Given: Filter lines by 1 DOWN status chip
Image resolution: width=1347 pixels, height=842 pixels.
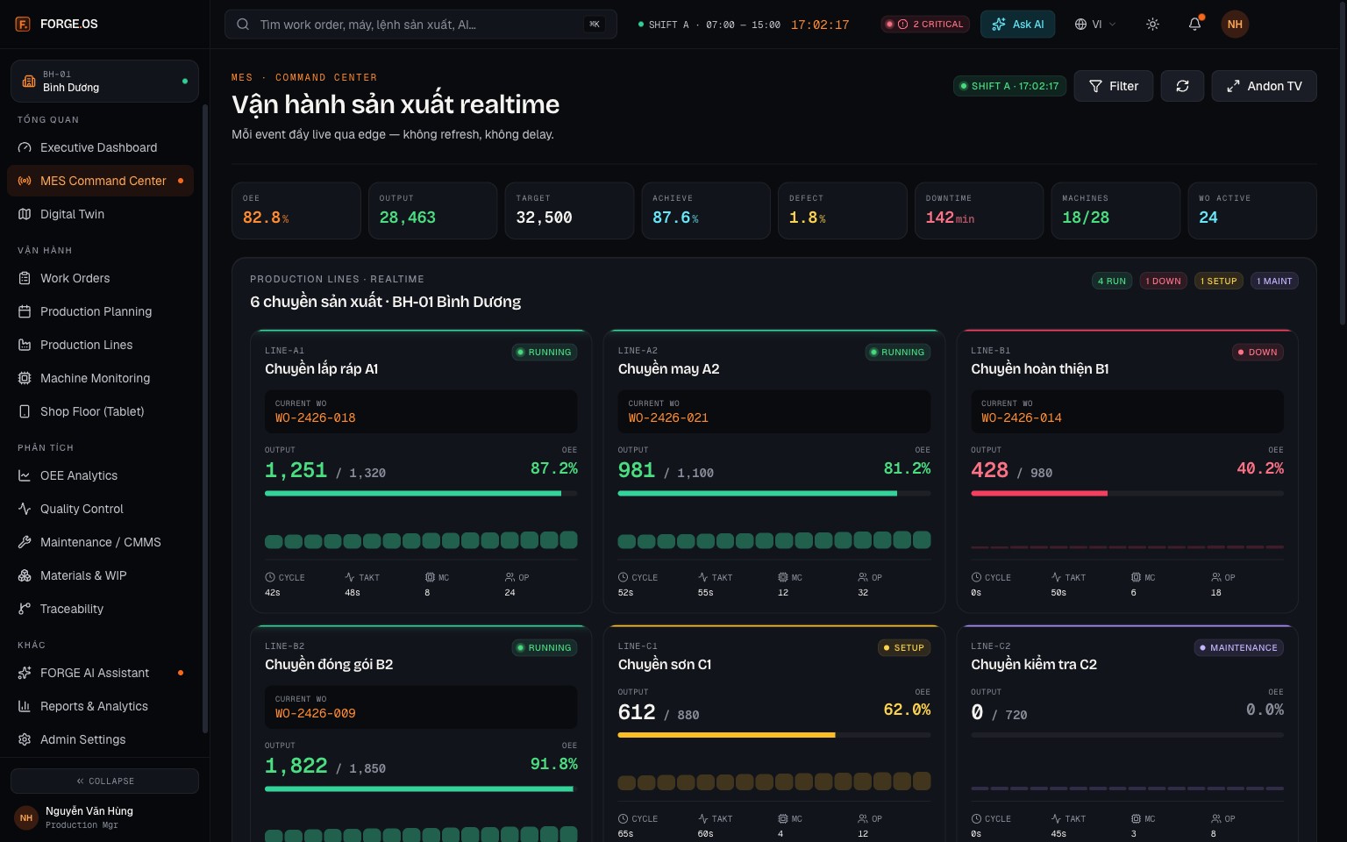Looking at the screenshot, I should pyautogui.click(x=1163, y=281).
